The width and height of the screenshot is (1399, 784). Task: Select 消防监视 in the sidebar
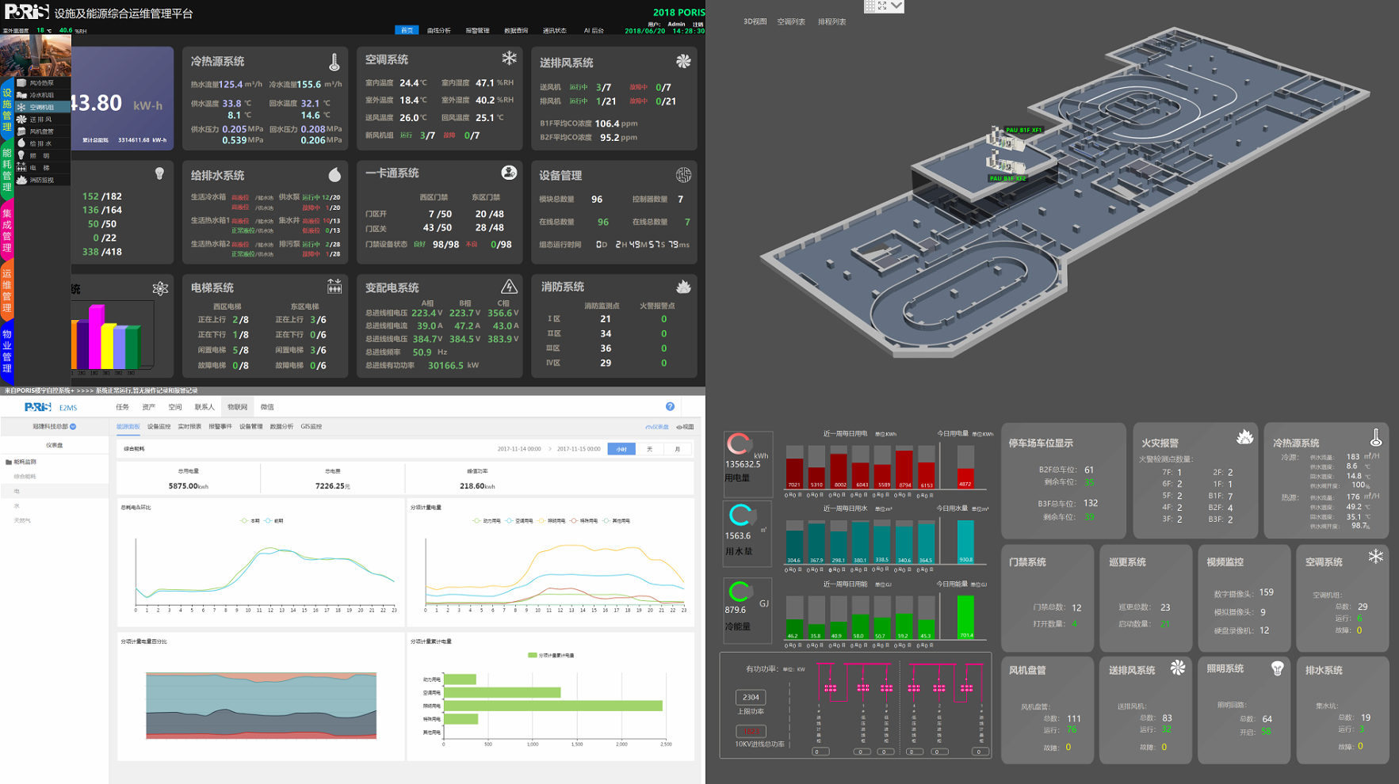[42, 181]
